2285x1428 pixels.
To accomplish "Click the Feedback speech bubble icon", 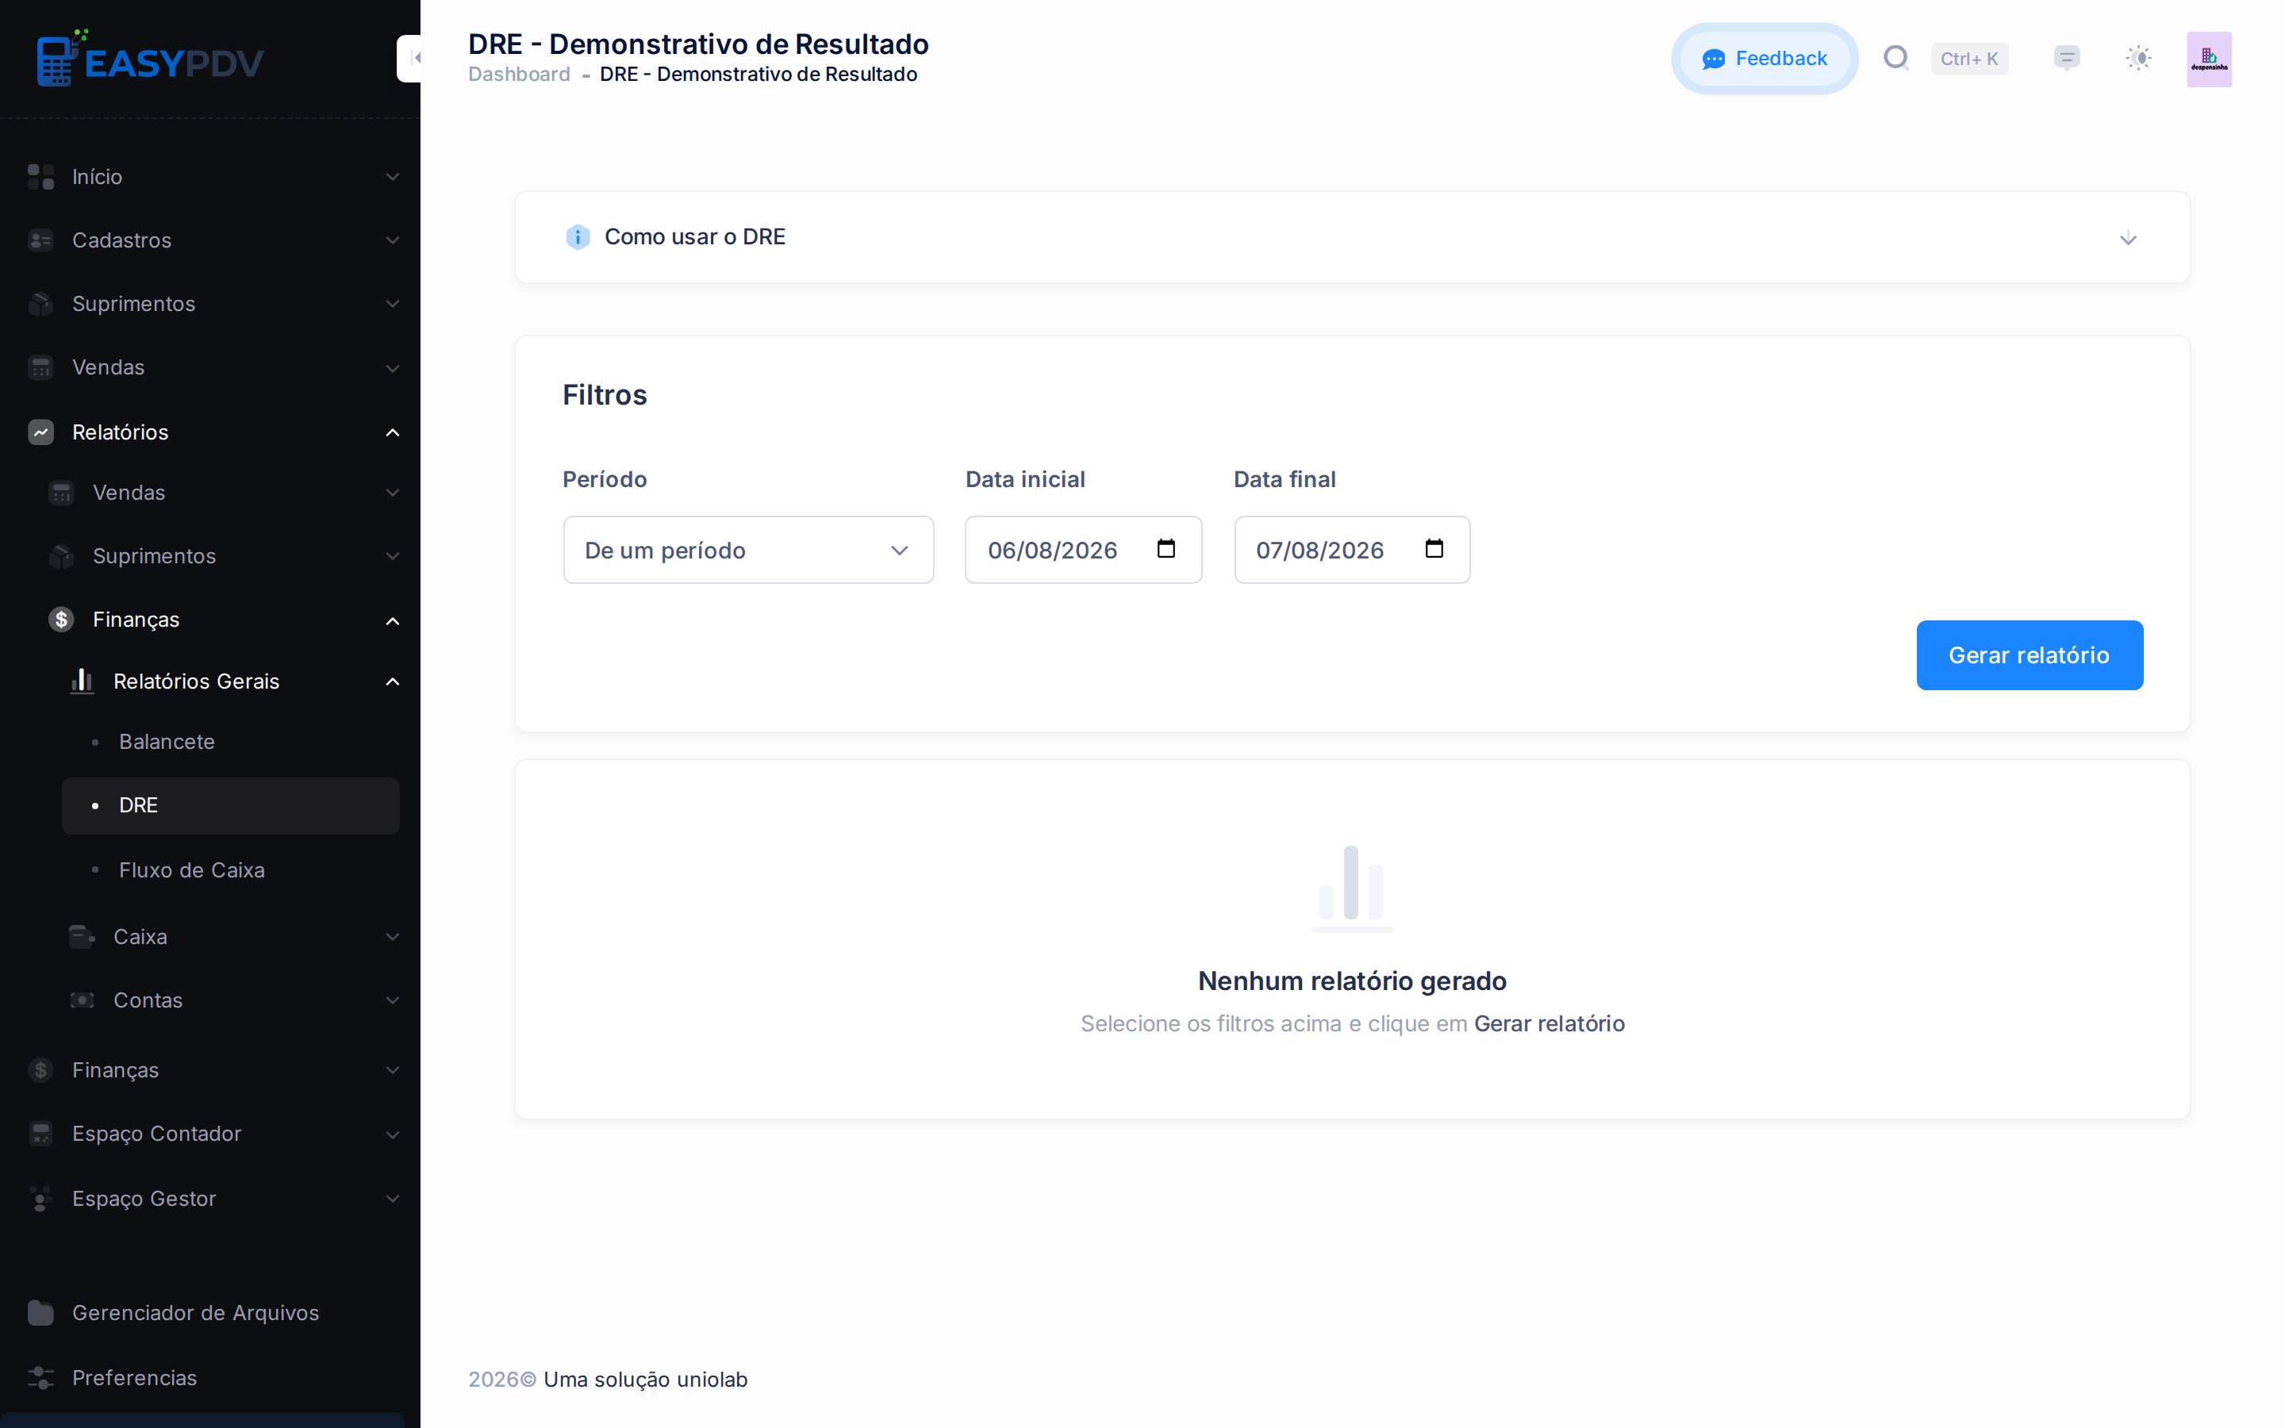I will point(1713,59).
